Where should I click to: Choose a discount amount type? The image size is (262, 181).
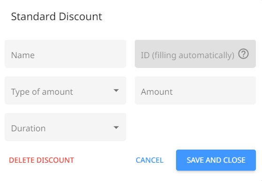click(66, 90)
